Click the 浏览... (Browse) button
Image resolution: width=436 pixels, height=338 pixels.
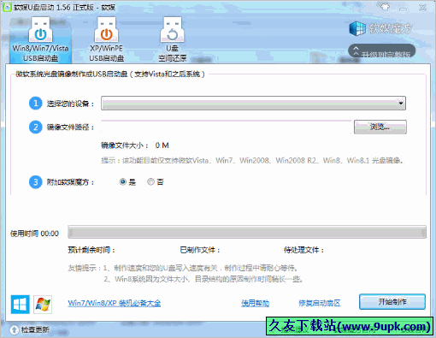click(x=380, y=127)
